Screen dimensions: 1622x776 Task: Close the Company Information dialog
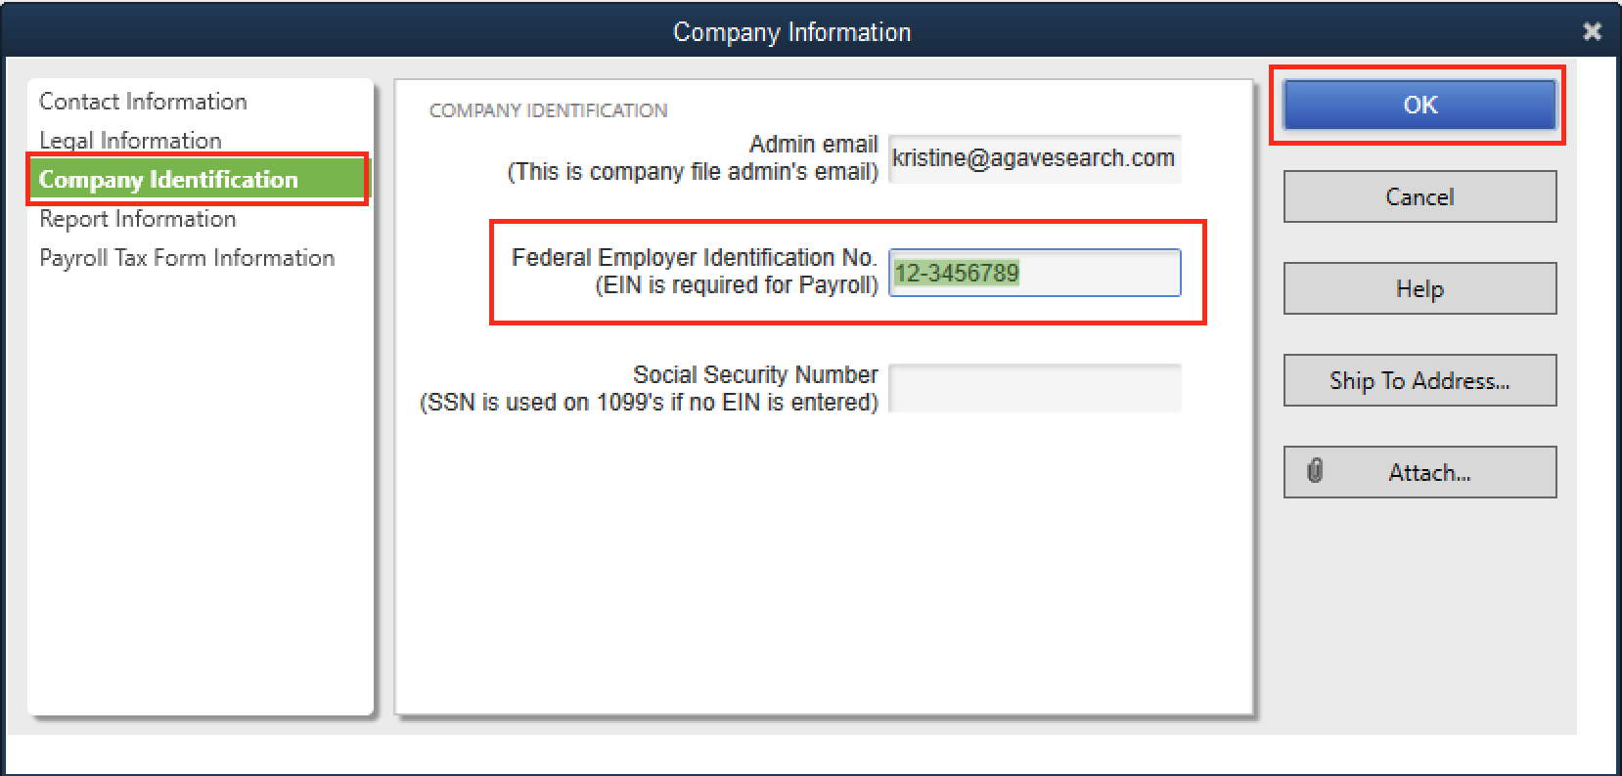coord(1592,31)
